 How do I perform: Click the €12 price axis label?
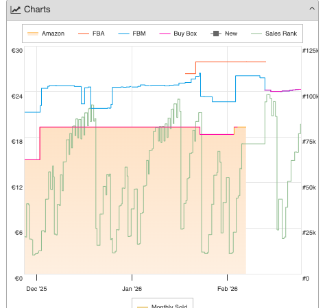coord(17,188)
